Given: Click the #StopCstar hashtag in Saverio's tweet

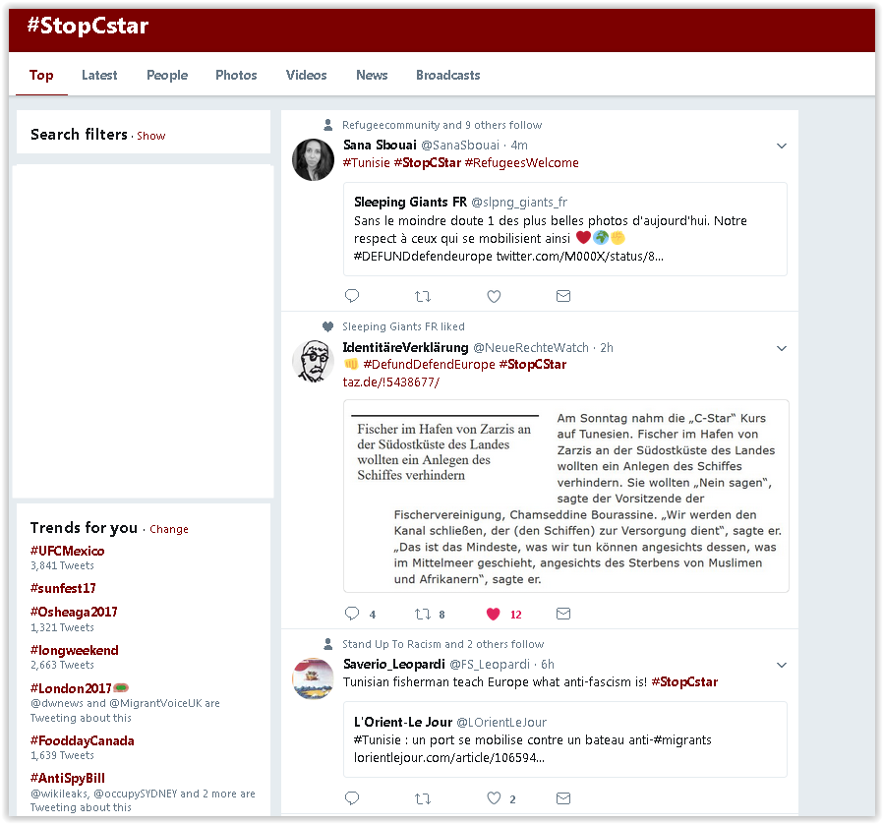Looking at the screenshot, I should [x=684, y=682].
